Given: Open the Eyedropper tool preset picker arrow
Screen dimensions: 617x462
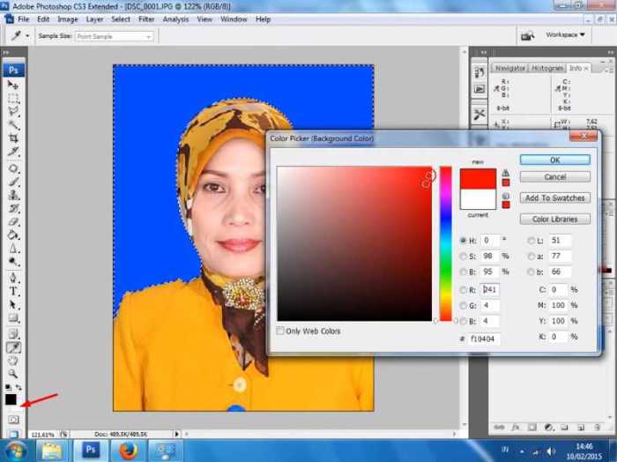Looking at the screenshot, I should [27, 36].
